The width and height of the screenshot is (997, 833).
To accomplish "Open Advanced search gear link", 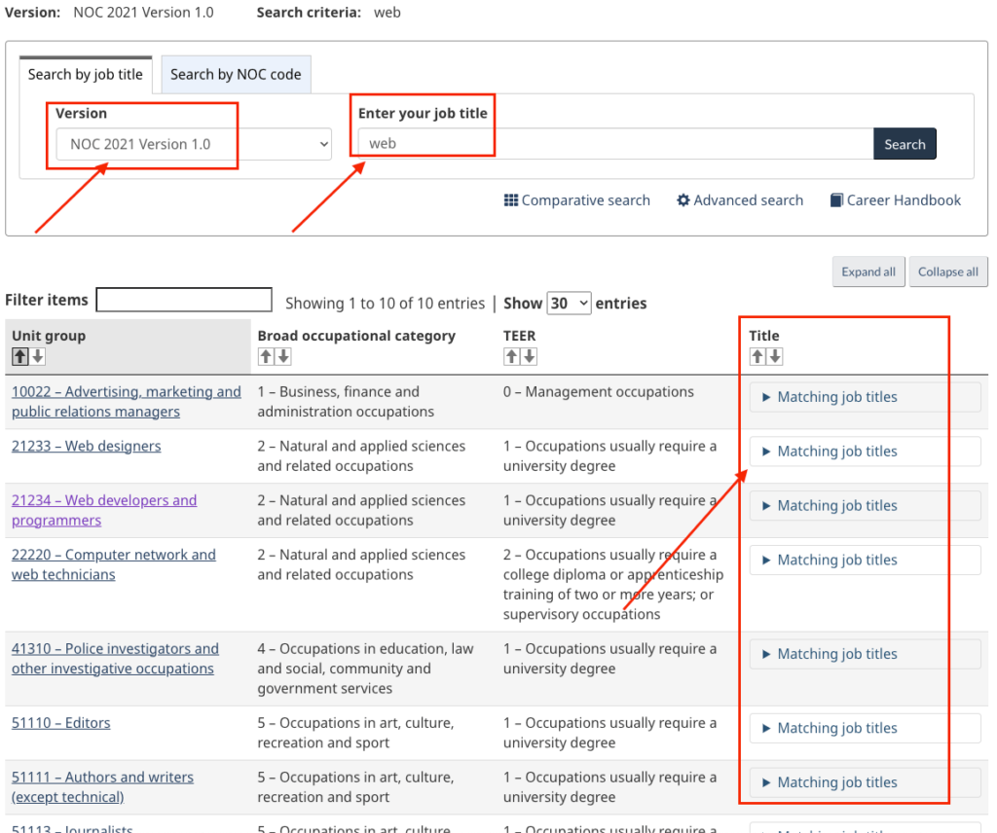I will coord(740,200).
